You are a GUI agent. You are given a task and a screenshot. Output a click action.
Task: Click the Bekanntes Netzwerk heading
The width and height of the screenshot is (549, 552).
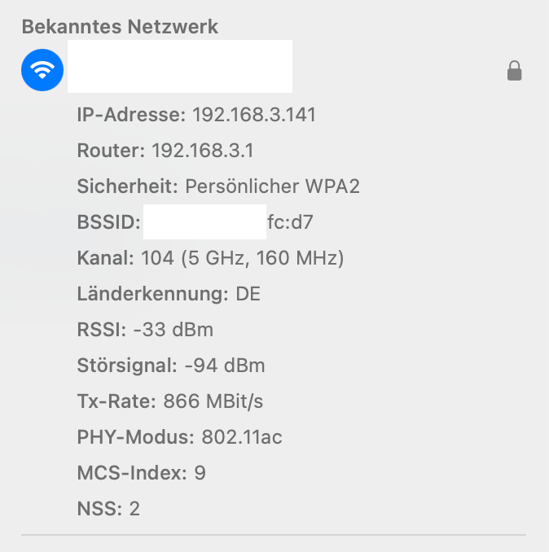120,26
